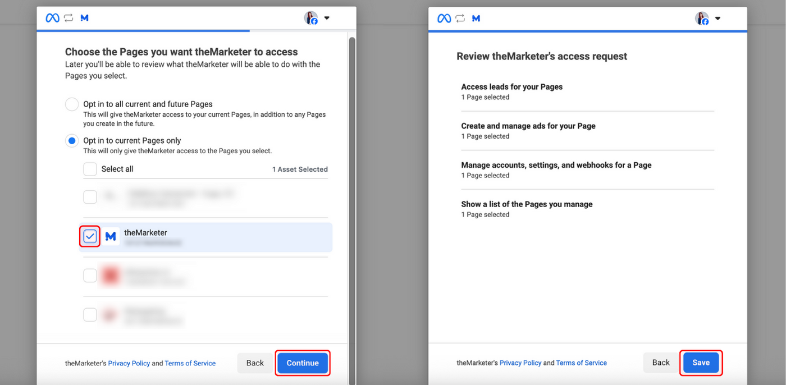Click the sync arrows icon in right dialog

point(460,18)
